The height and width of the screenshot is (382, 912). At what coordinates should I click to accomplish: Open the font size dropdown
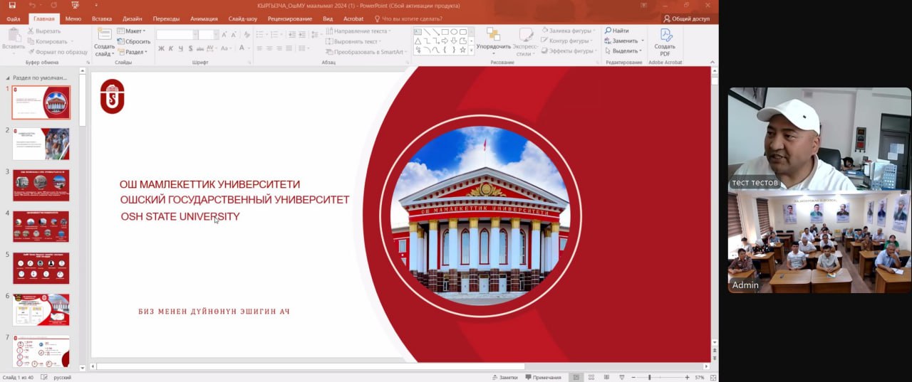215,34
